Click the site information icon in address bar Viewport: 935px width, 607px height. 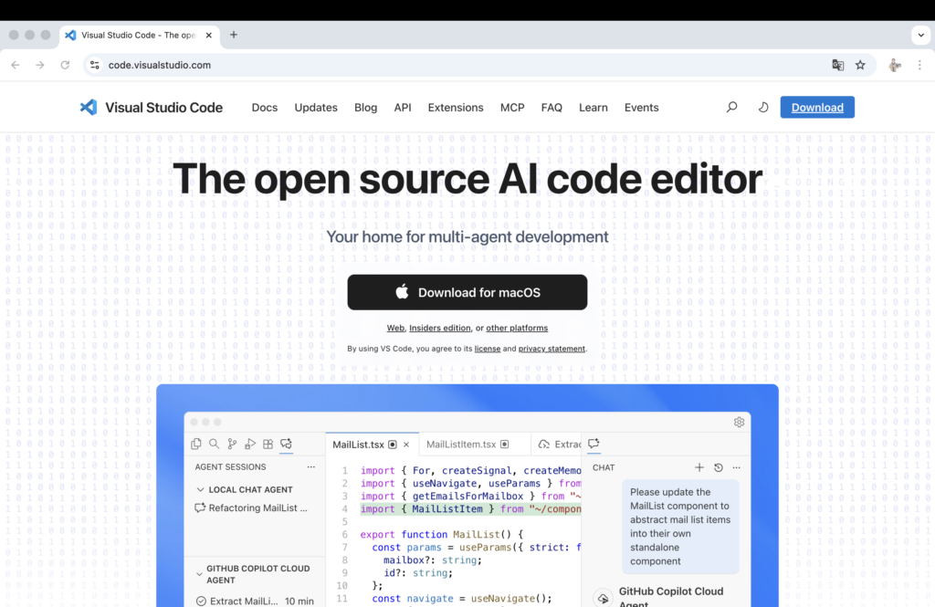pyautogui.click(x=95, y=65)
